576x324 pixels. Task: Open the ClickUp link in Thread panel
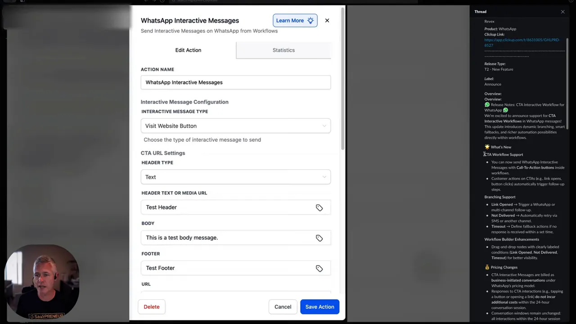[x=522, y=42]
